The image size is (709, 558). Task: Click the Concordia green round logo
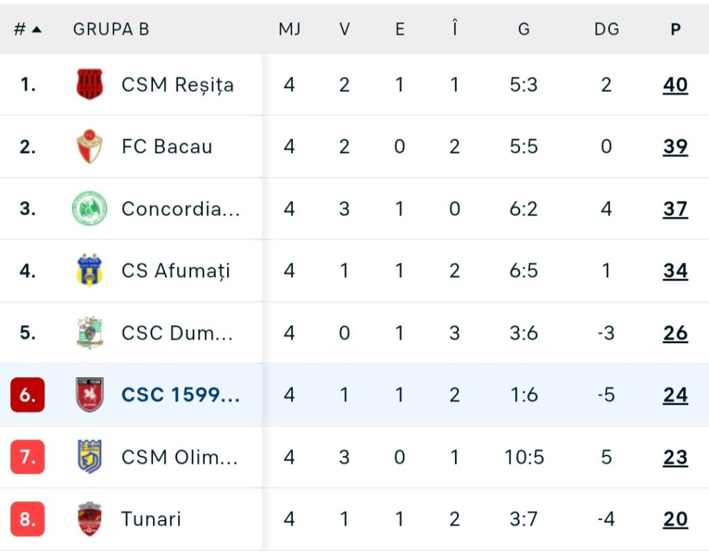89,209
